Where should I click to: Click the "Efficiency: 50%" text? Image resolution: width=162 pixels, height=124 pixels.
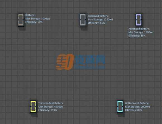coord(34,22)
